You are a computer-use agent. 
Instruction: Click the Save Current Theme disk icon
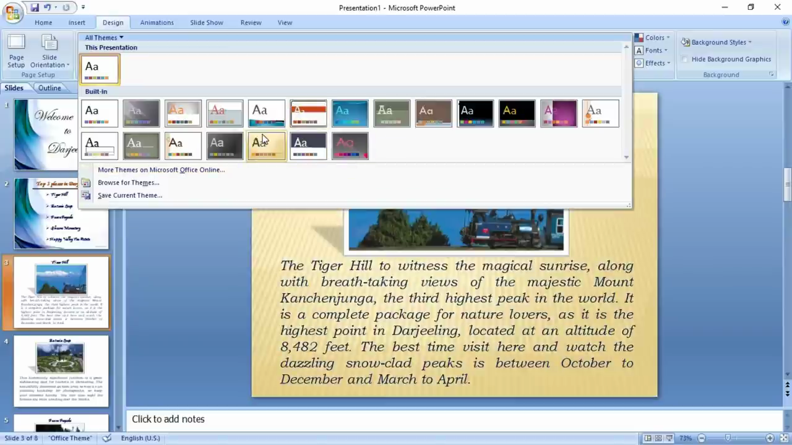[86, 195]
